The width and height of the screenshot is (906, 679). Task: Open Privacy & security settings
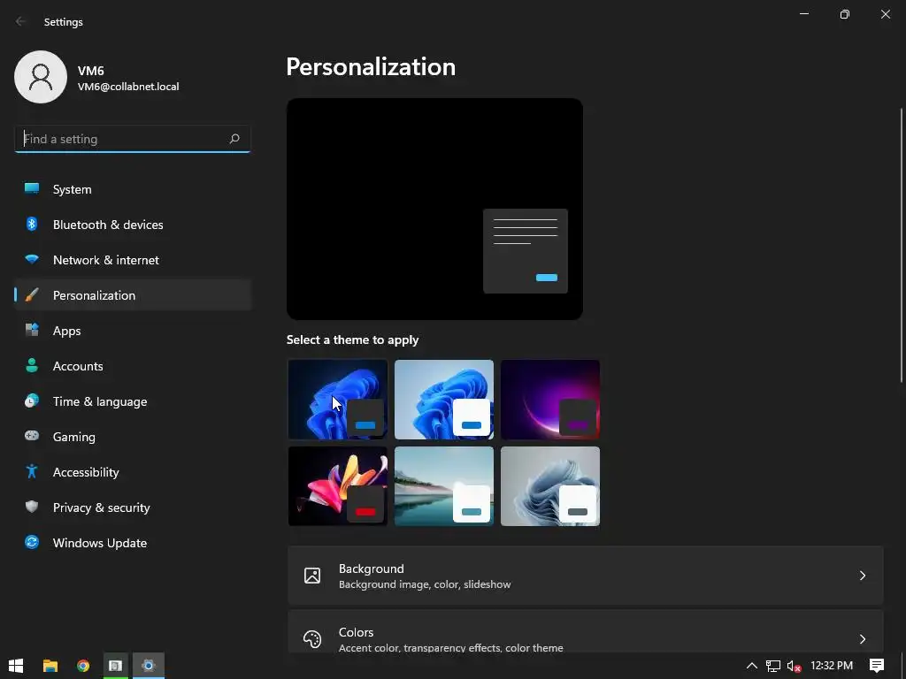pos(133,507)
